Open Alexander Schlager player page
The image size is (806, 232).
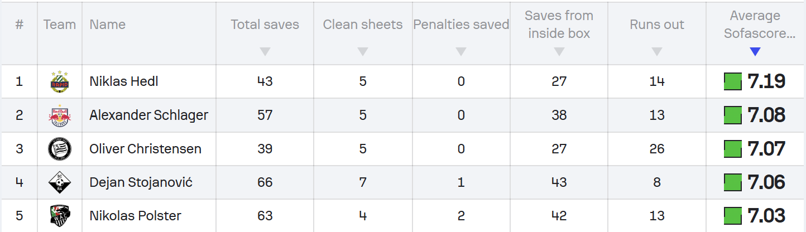pos(148,115)
